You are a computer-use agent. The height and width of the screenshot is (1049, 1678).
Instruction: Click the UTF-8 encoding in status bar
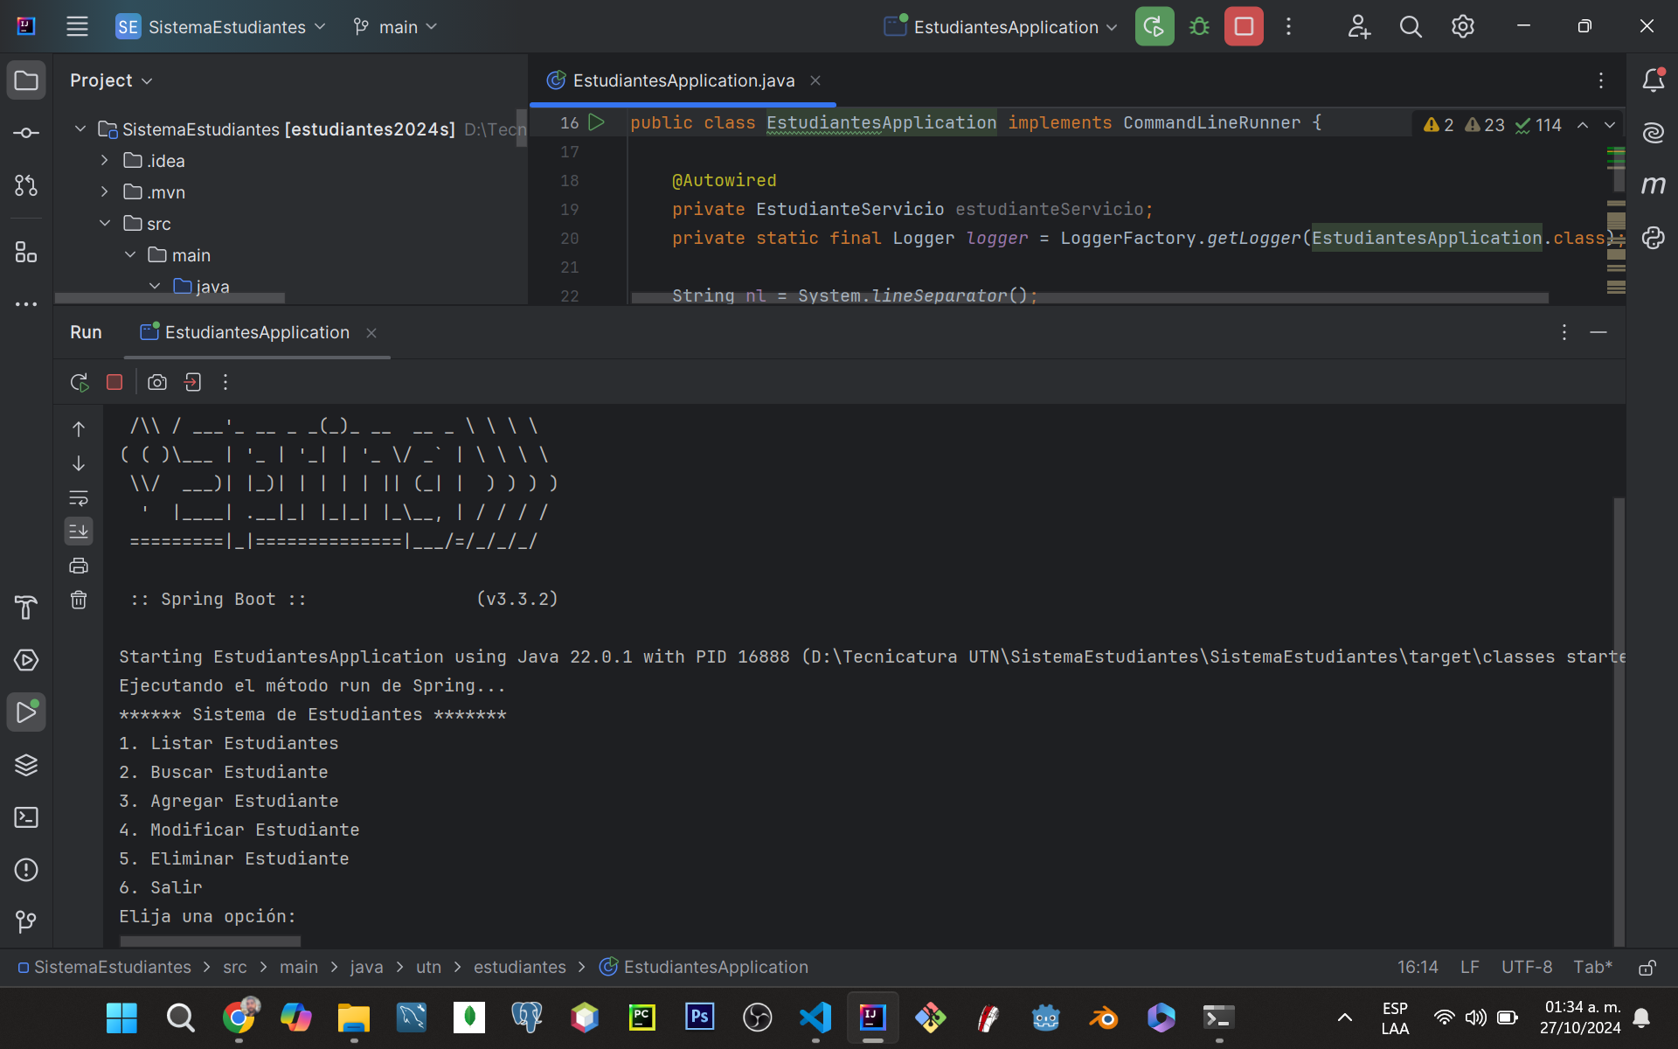tap(1526, 967)
